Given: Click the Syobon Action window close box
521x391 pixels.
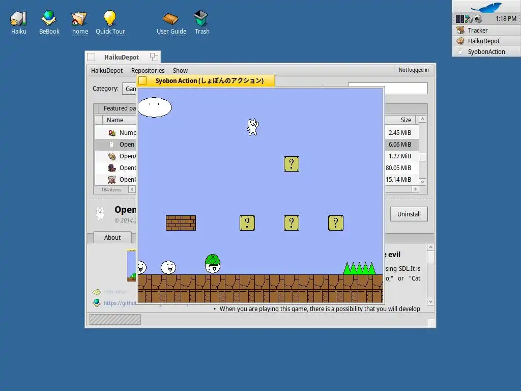Looking at the screenshot, I should [x=142, y=80].
